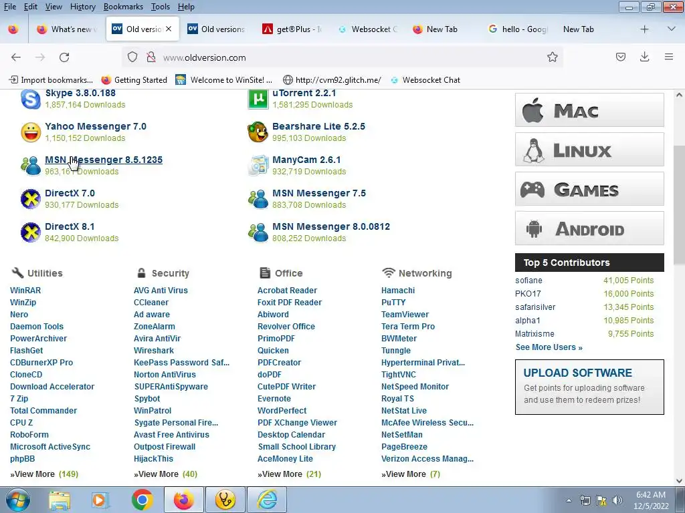
Task: Click the page vertical scrollbar thumb
Action: [x=679, y=205]
